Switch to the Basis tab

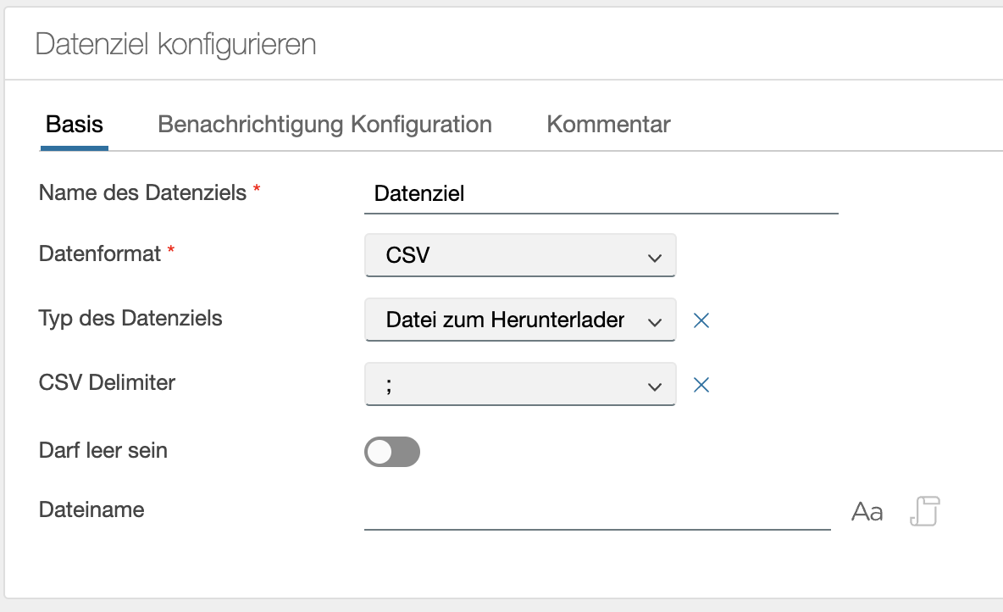pyautogui.click(x=75, y=125)
